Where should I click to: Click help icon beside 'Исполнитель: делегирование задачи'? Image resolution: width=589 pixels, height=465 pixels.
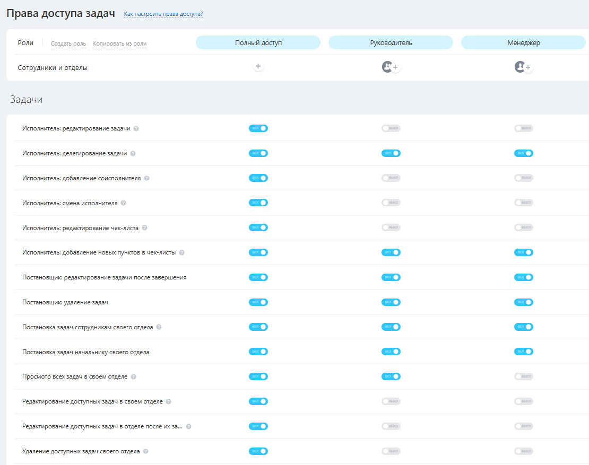(133, 154)
